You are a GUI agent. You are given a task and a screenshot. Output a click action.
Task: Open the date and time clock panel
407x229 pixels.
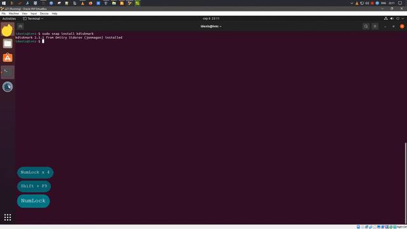click(211, 18)
